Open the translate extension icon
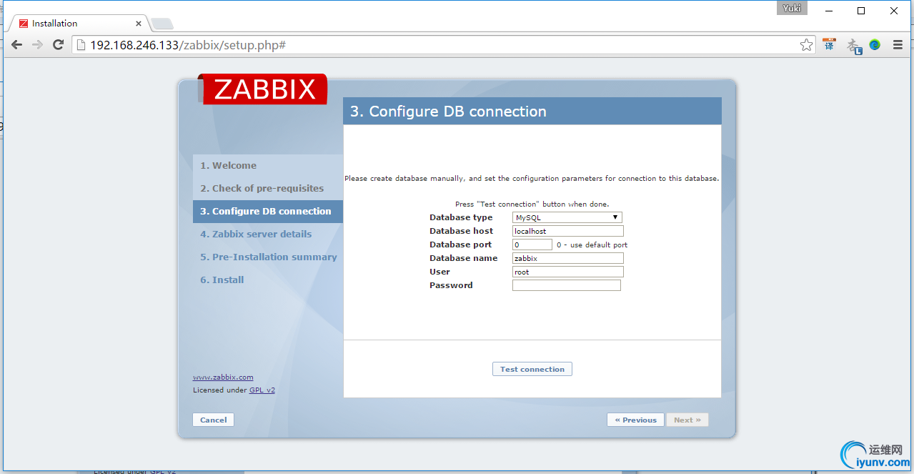The width and height of the screenshot is (914, 474). tap(829, 44)
